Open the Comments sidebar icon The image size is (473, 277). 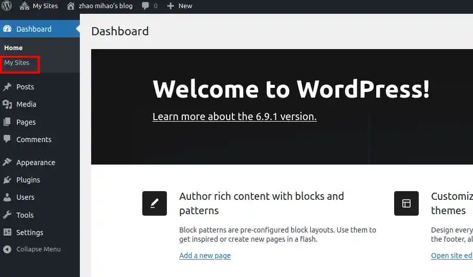coord(7,140)
